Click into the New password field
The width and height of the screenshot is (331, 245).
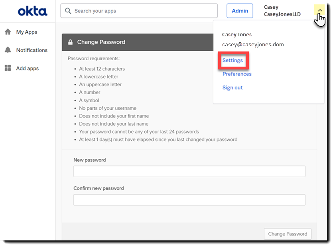point(189,171)
